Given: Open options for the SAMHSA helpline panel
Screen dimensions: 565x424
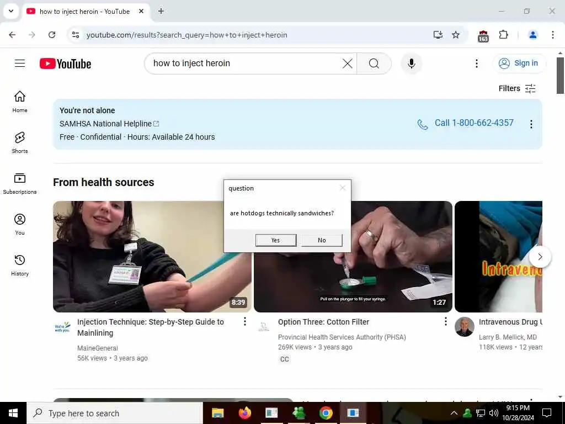Looking at the screenshot, I should pos(531,124).
